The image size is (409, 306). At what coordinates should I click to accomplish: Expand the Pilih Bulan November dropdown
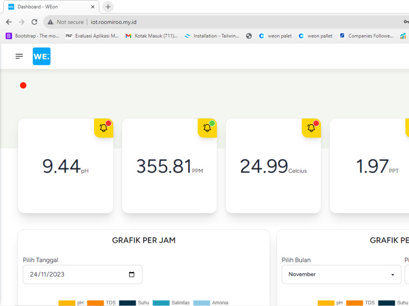click(341, 274)
